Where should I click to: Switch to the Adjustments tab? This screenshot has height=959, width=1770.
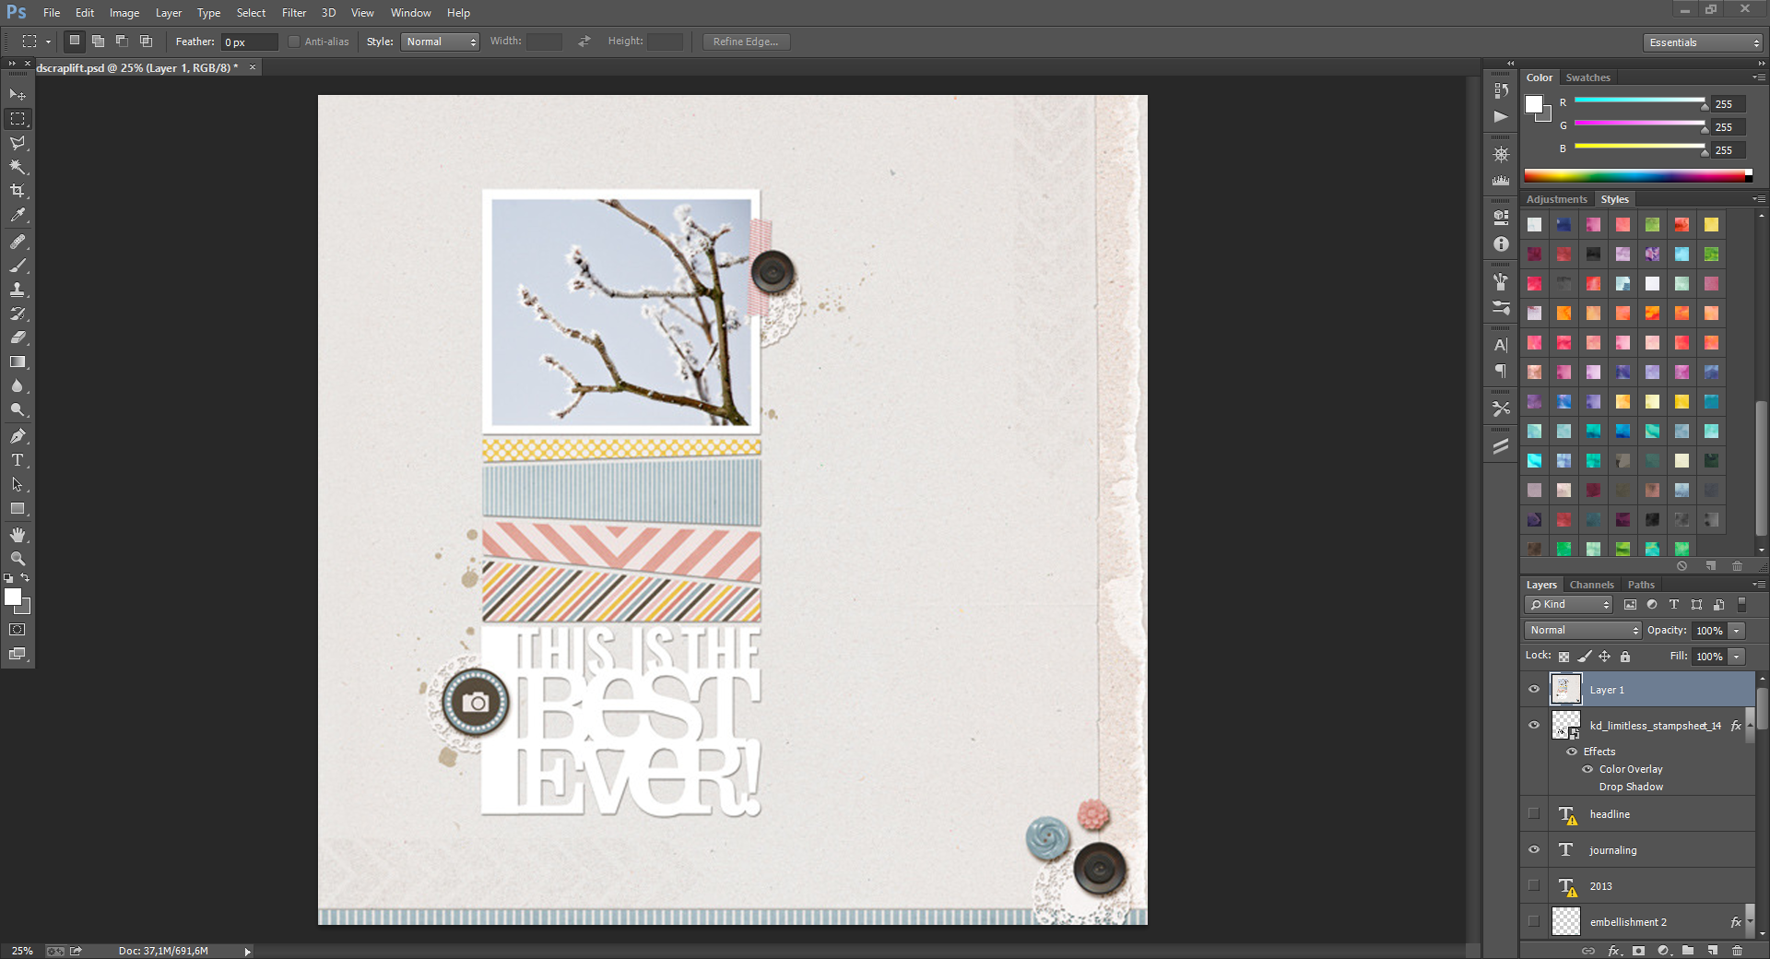click(1556, 199)
